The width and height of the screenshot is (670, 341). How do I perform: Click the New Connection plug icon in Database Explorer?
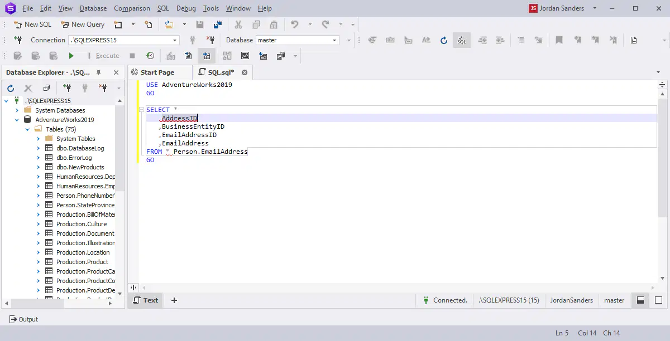point(66,88)
